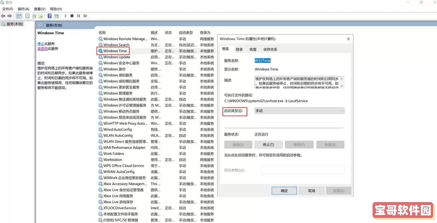This screenshot has width=437, height=223.
Task: Click the gear icon beside Wired AutoConfig
Action: 100,129
